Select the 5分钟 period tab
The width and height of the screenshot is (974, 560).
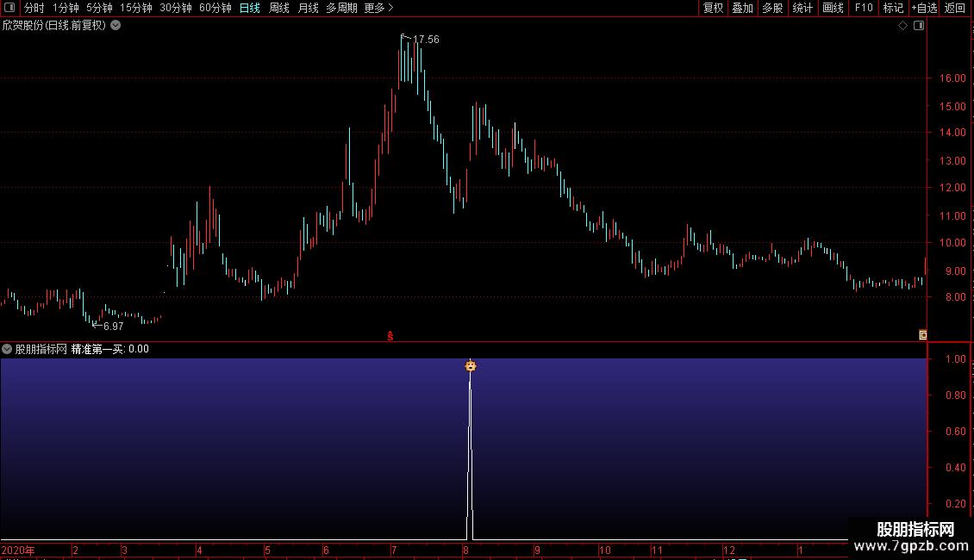99,8
